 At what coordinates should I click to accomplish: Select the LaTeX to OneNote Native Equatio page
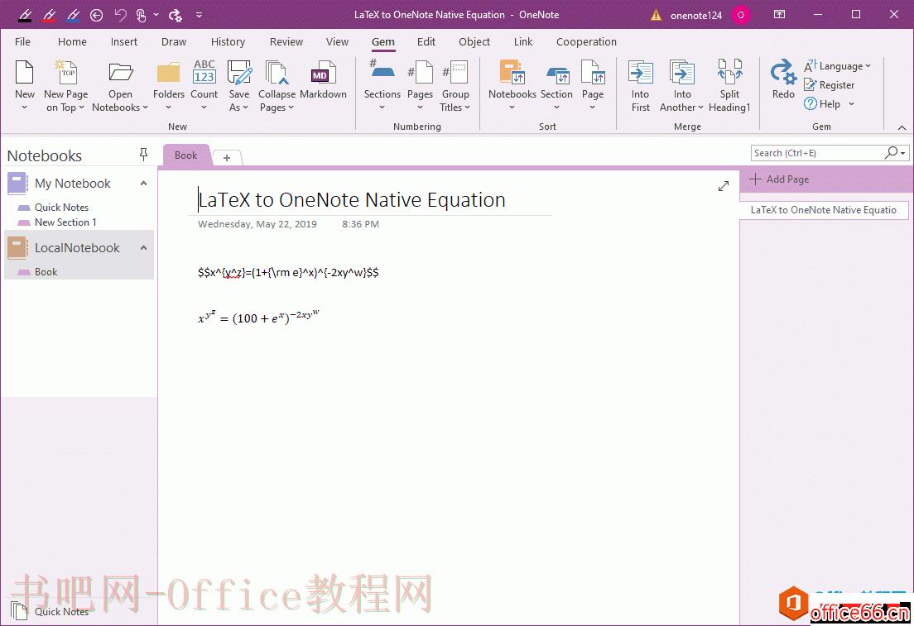pyautogui.click(x=823, y=210)
